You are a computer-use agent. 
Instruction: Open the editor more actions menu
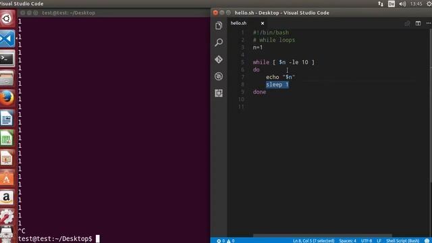429,24
